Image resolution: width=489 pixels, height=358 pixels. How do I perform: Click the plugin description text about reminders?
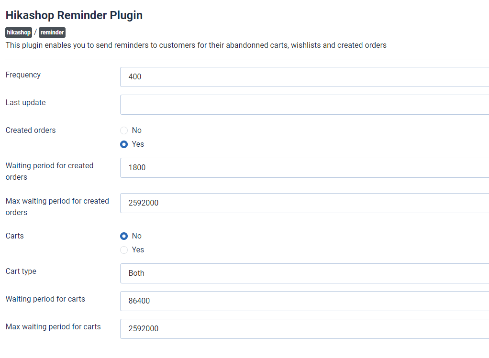(x=196, y=45)
